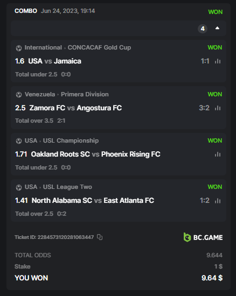Open stats icon for Oakland Roots match
The width and height of the screenshot is (236, 296).
(218, 154)
